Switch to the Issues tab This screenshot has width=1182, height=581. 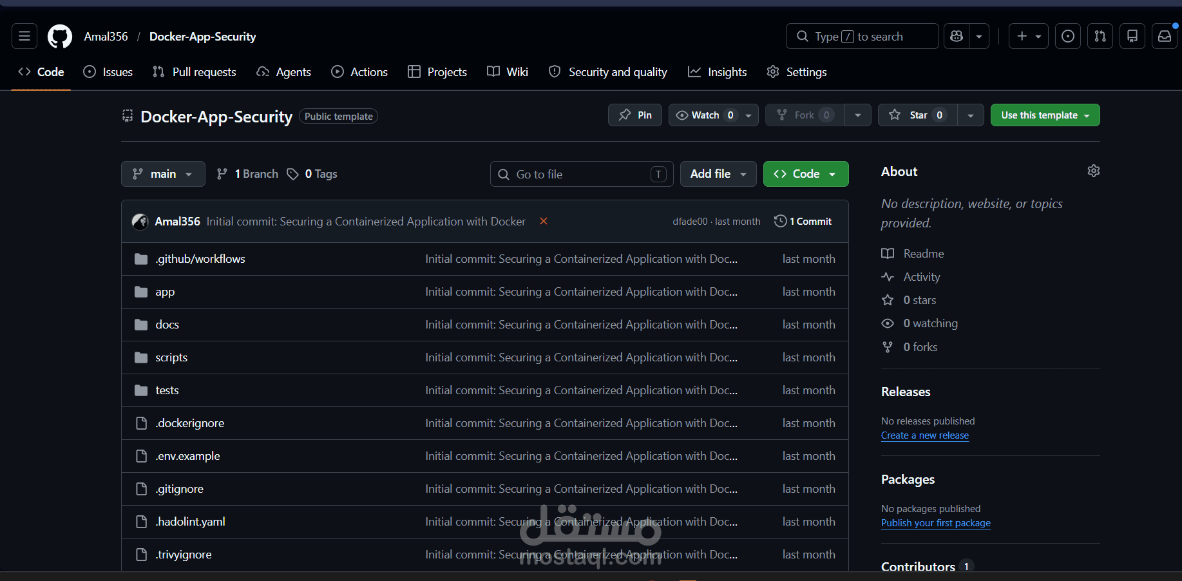coord(108,72)
